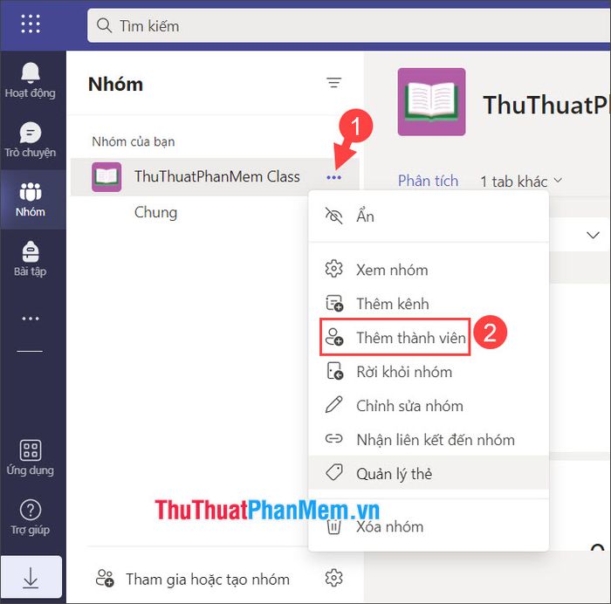
Task: Open the app launcher grid icon
Action: [x=30, y=24]
